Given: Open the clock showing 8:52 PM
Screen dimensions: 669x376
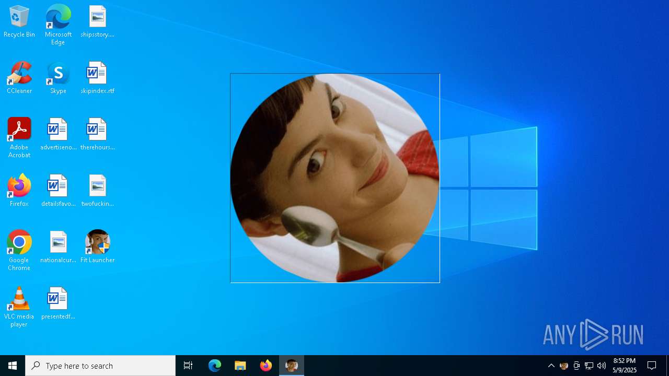Looking at the screenshot, I should (x=625, y=366).
